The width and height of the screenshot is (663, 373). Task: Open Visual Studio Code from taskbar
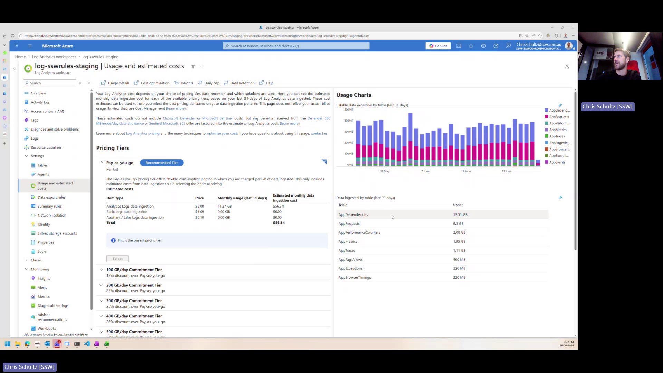coord(87,344)
